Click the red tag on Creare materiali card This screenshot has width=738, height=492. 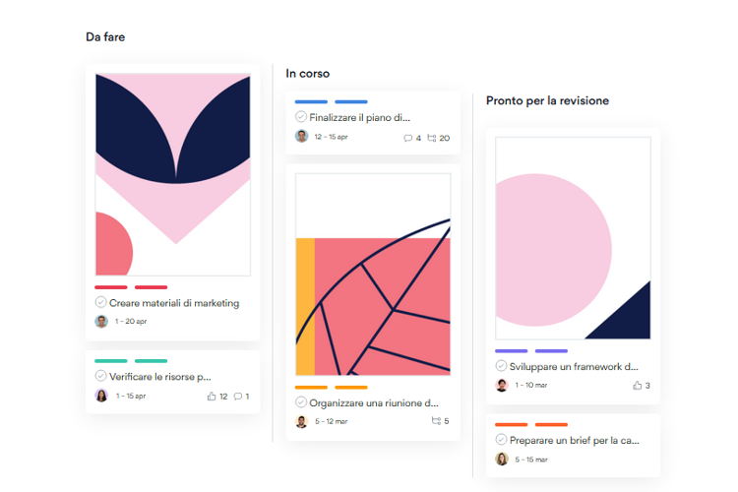point(111,287)
